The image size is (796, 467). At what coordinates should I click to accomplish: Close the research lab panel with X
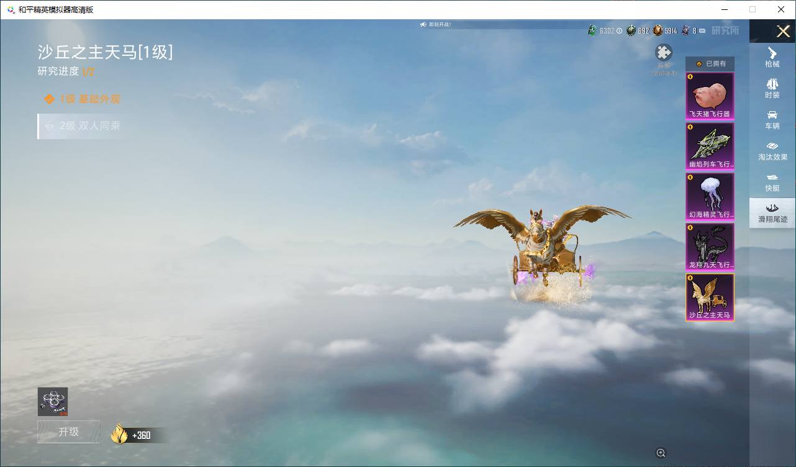point(783,31)
